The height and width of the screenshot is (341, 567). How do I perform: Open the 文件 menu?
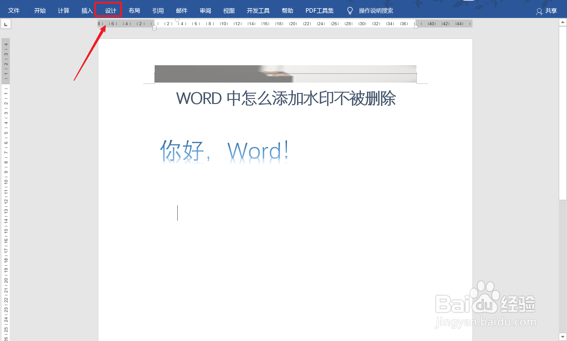(14, 10)
